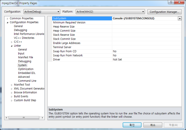
Task: Click the Console (/SUBSYSTEM:CONSOLE) value
Action: 133,18
